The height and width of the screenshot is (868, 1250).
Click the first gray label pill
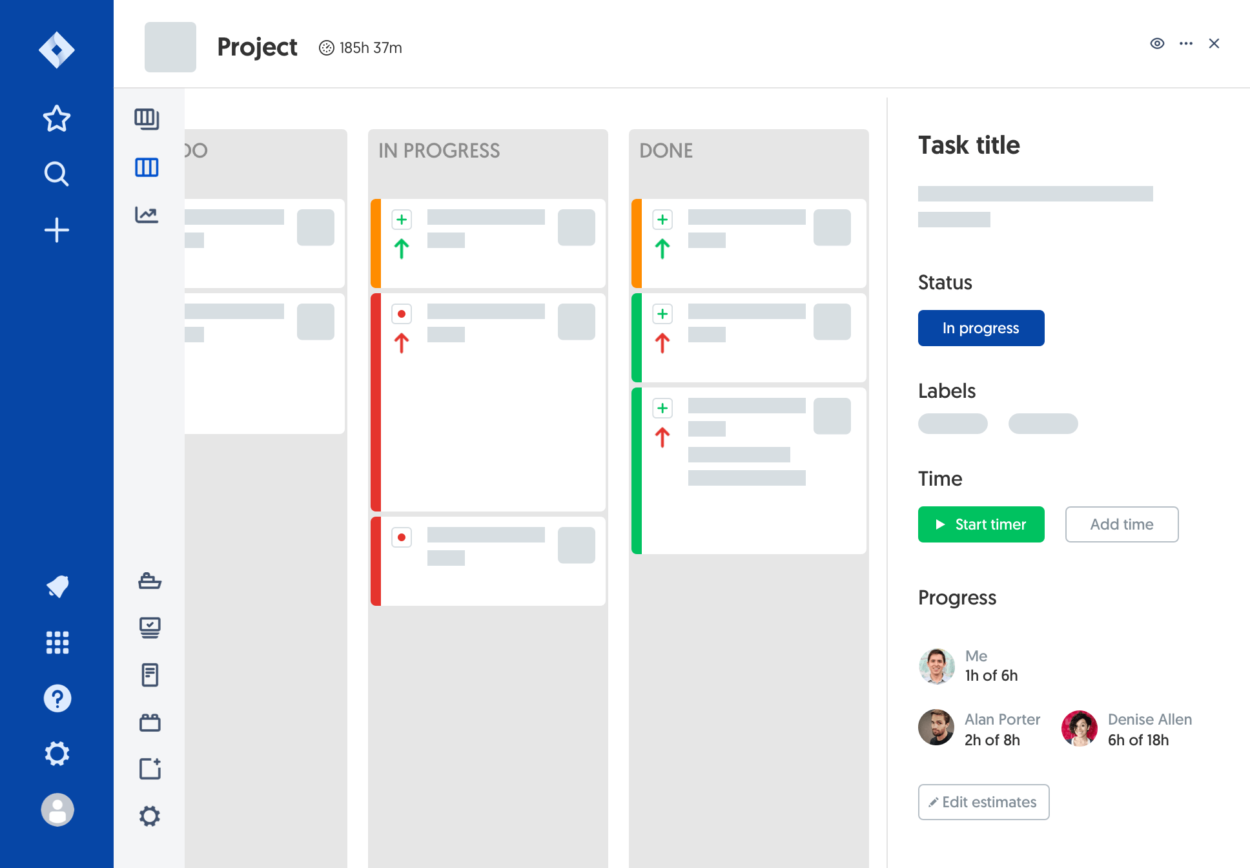tap(952, 424)
